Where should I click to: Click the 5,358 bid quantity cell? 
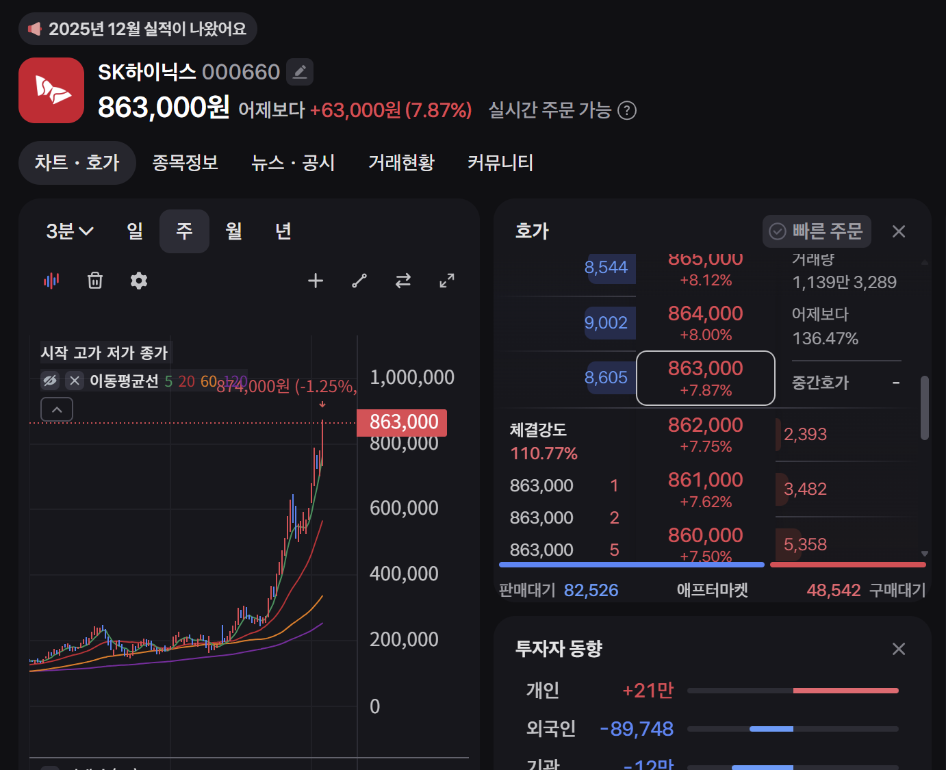point(805,544)
